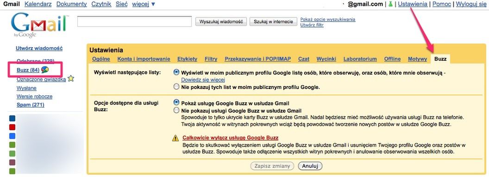The height and width of the screenshot is (177, 489).
Task: Switch to the Filtry tab
Action: pyautogui.click(x=211, y=59)
